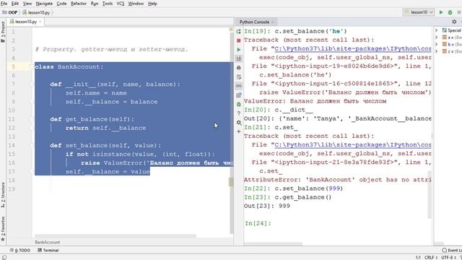This screenshot has width=462, height=260.
Task: Click line number 19 in the gutter
Action: click(12, 189)
